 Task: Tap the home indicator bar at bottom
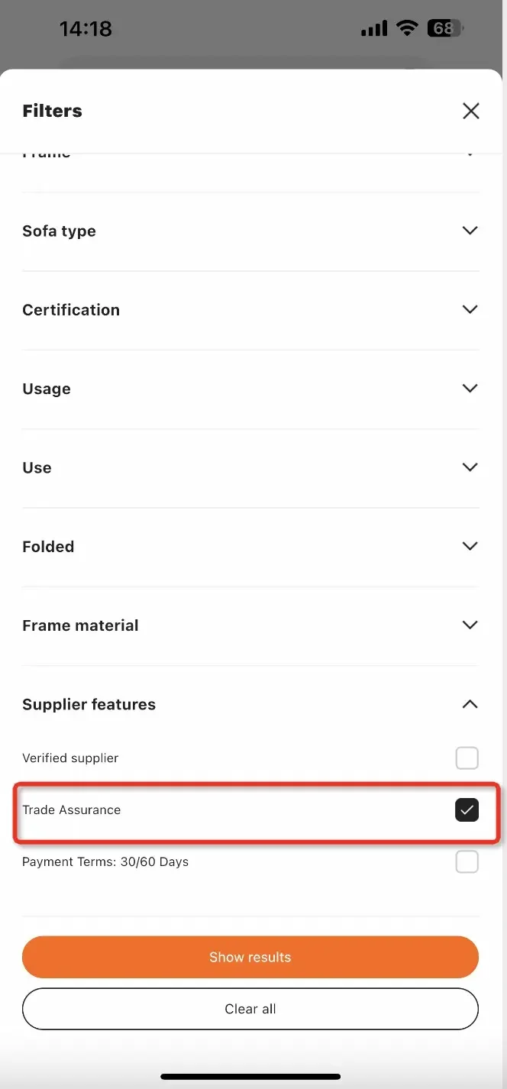[253, 1075]
